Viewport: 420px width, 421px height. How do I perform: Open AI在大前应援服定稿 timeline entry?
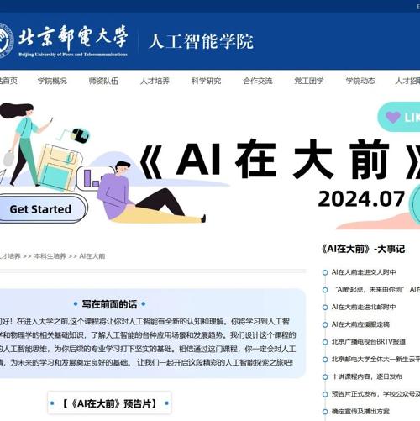coord(360,324)
